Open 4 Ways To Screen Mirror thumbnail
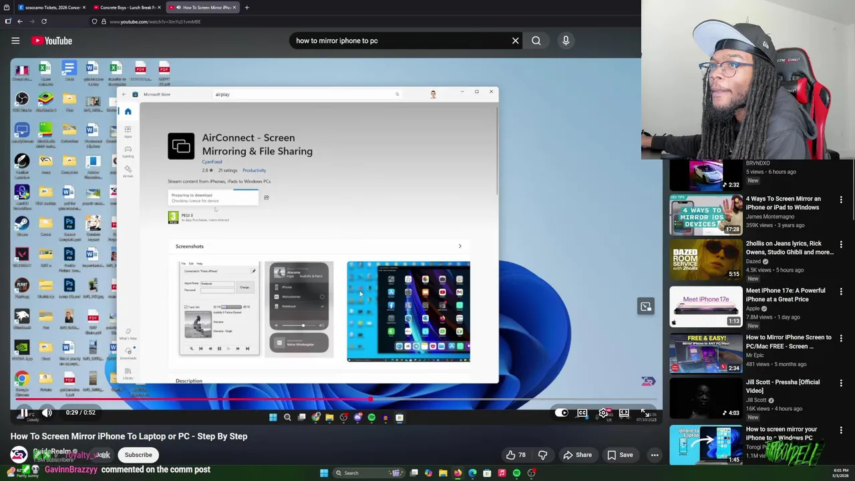The image size is (855, 481). point(706,215)
